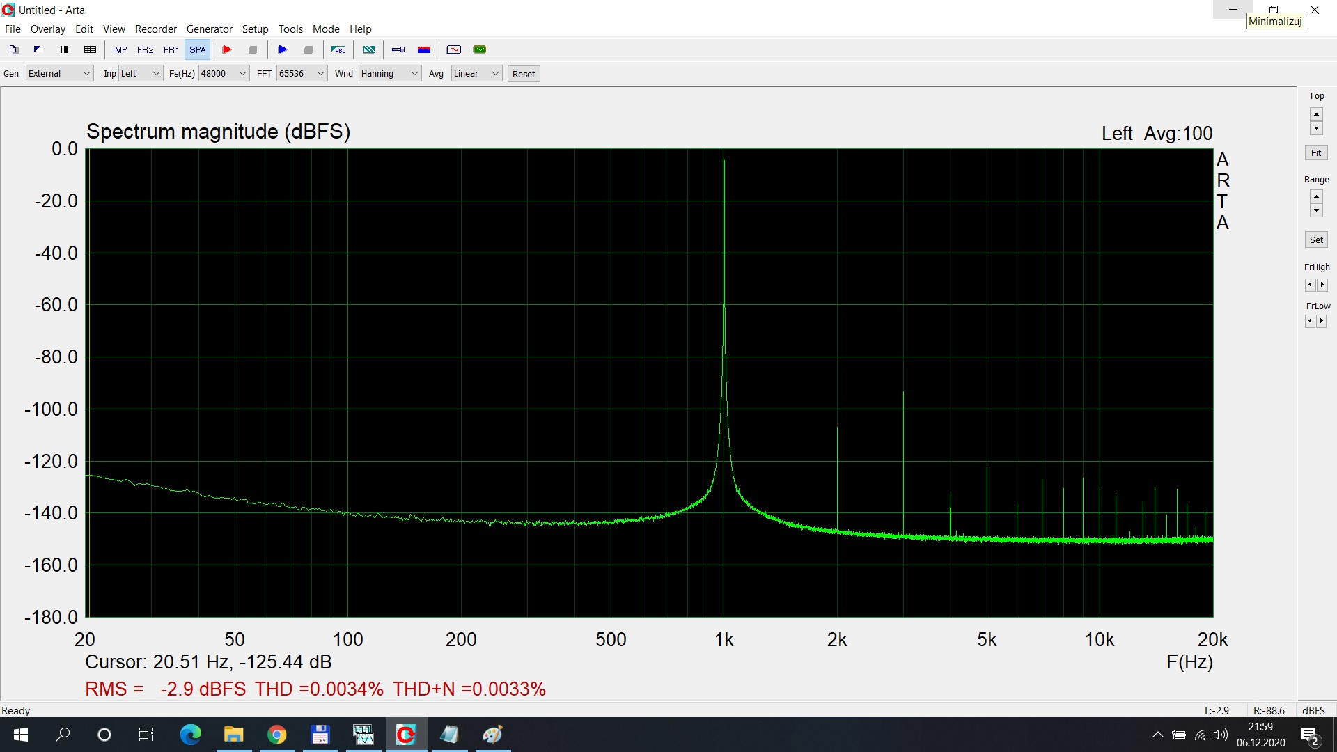Viewport: 1337px width, 752px height.
Task: Click the green hatched overlay toolbar icon
Action: click(x=369, y=49)
